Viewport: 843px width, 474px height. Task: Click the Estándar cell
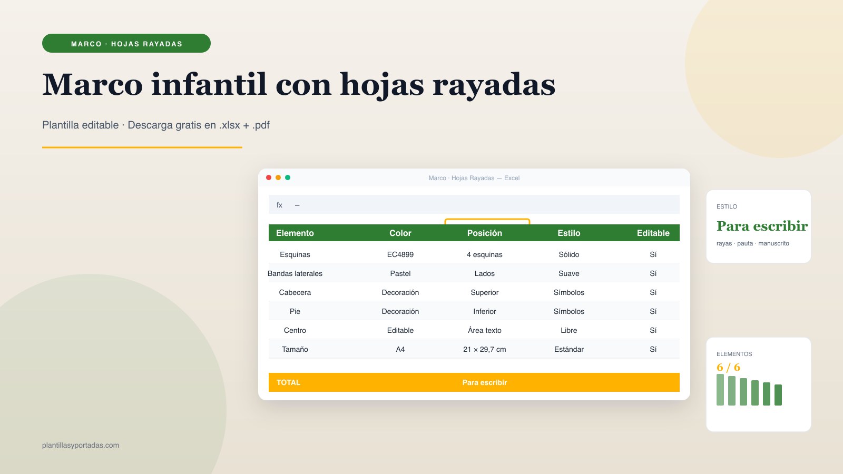[x=569, y=349]
